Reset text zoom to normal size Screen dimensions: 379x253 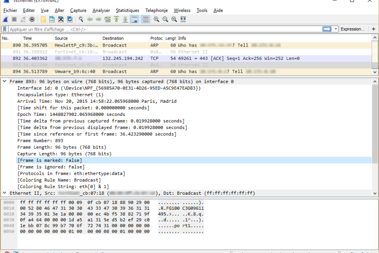(174, 19)
